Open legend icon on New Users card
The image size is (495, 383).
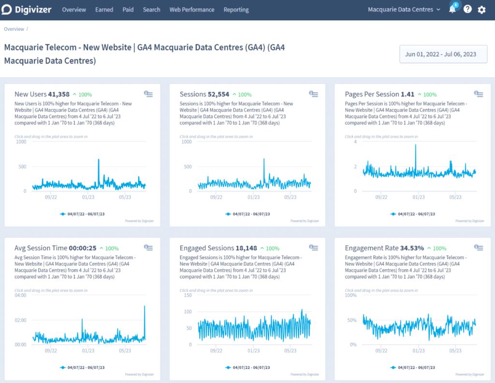[148, 94]
